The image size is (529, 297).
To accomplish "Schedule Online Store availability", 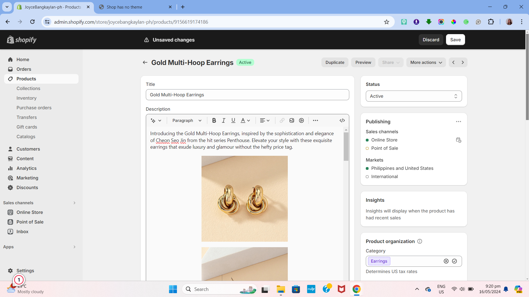I will 458,140.
